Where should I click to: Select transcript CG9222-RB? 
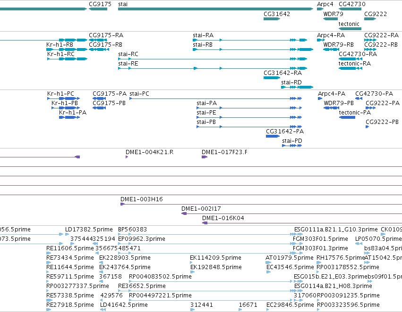370,49
